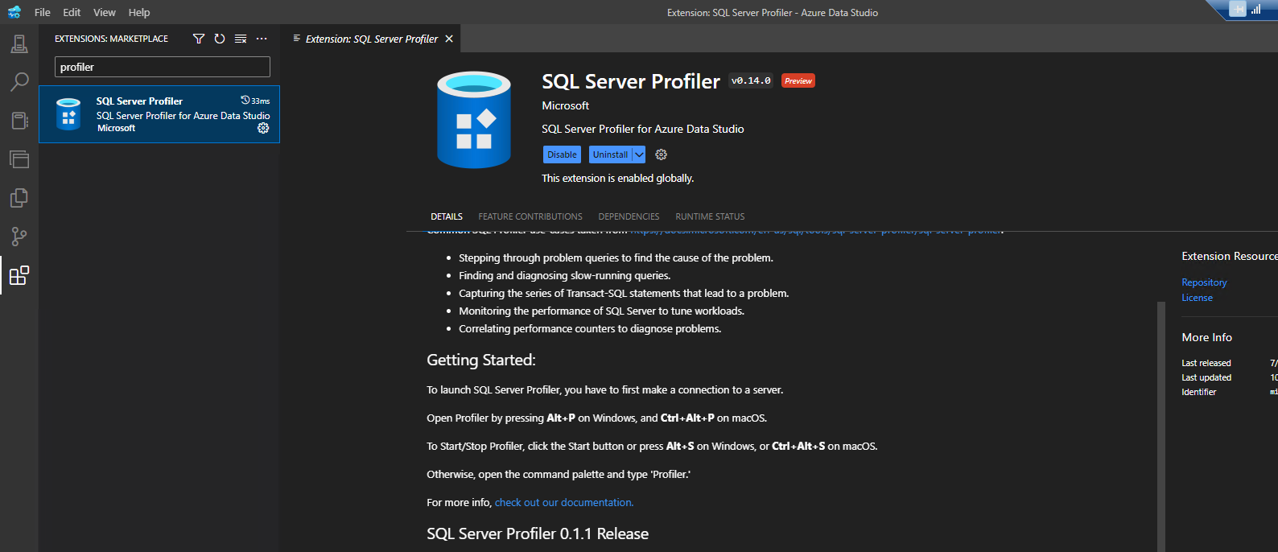Click in the extensions search box
The width and height of the screenshot is (1278, 552).
(163, 67)
